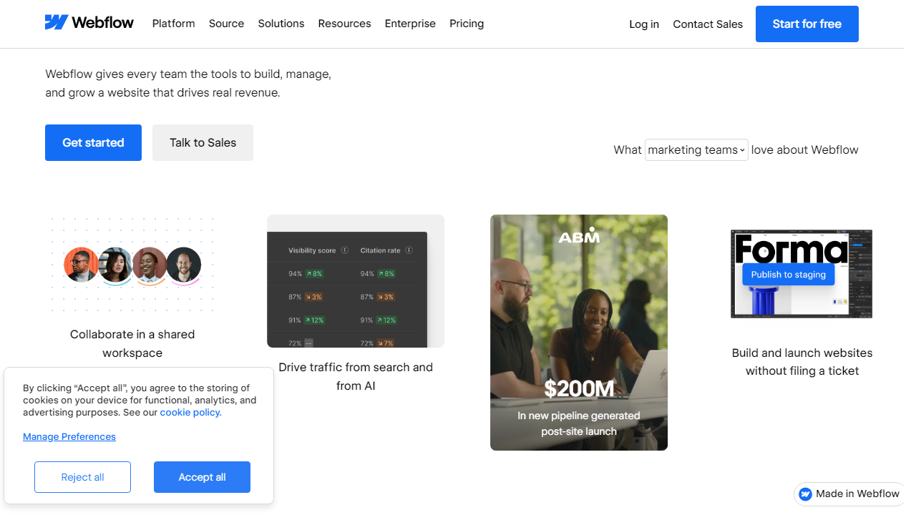Image resolution: width=916 pixels, height=515 pixels.
Task: Open the Resources menu
Action: 345,24
